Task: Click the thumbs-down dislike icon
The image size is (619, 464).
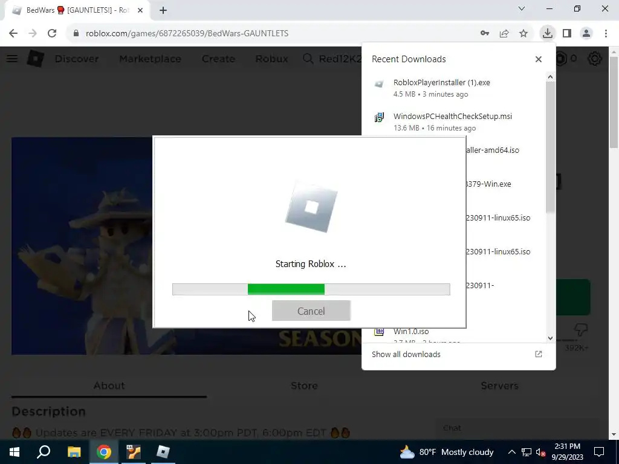Action: [x=581, y=329]
